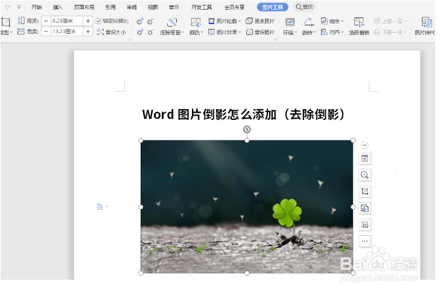The width and height of the screenshot is (443, 293).
Task: Open the 会员专享 tab
Action: [235, 7]
